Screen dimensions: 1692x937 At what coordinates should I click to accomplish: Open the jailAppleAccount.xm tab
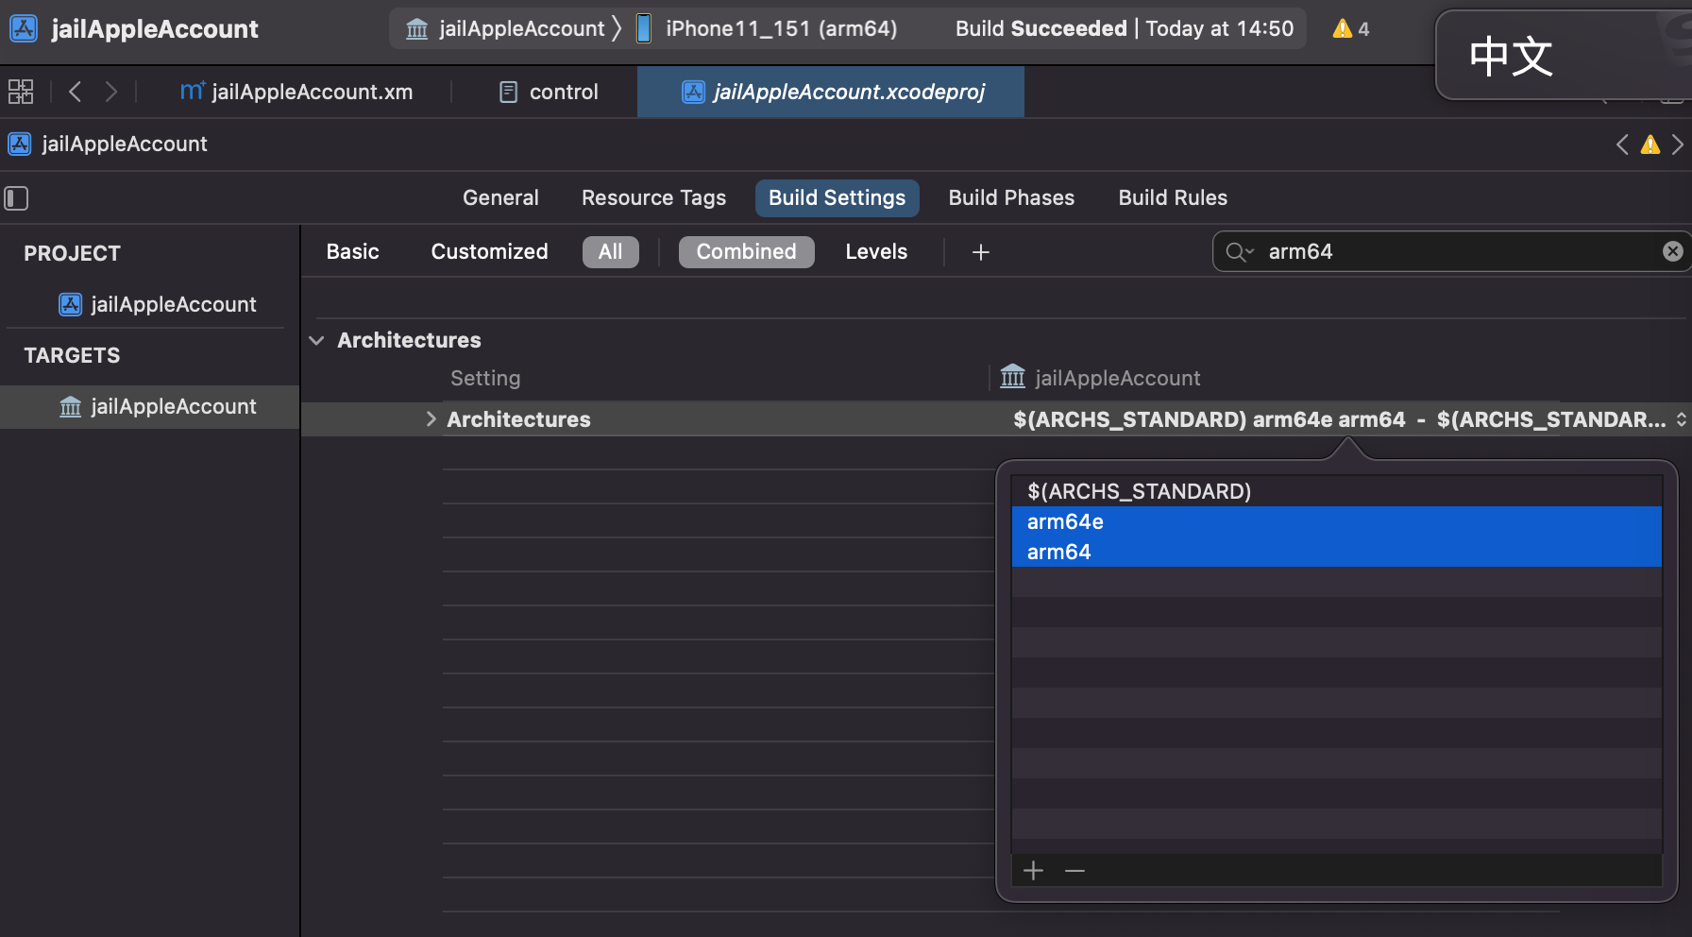(296, 92)
